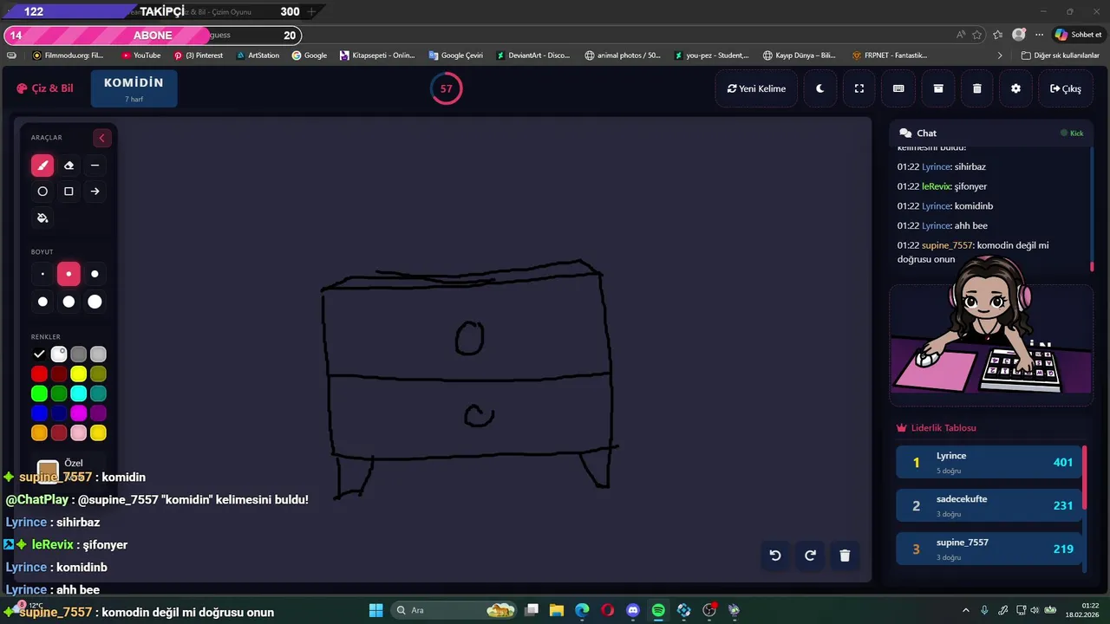1110x624 pixels.
Task: Open game settings gear icon
Action: (1015, 88)
